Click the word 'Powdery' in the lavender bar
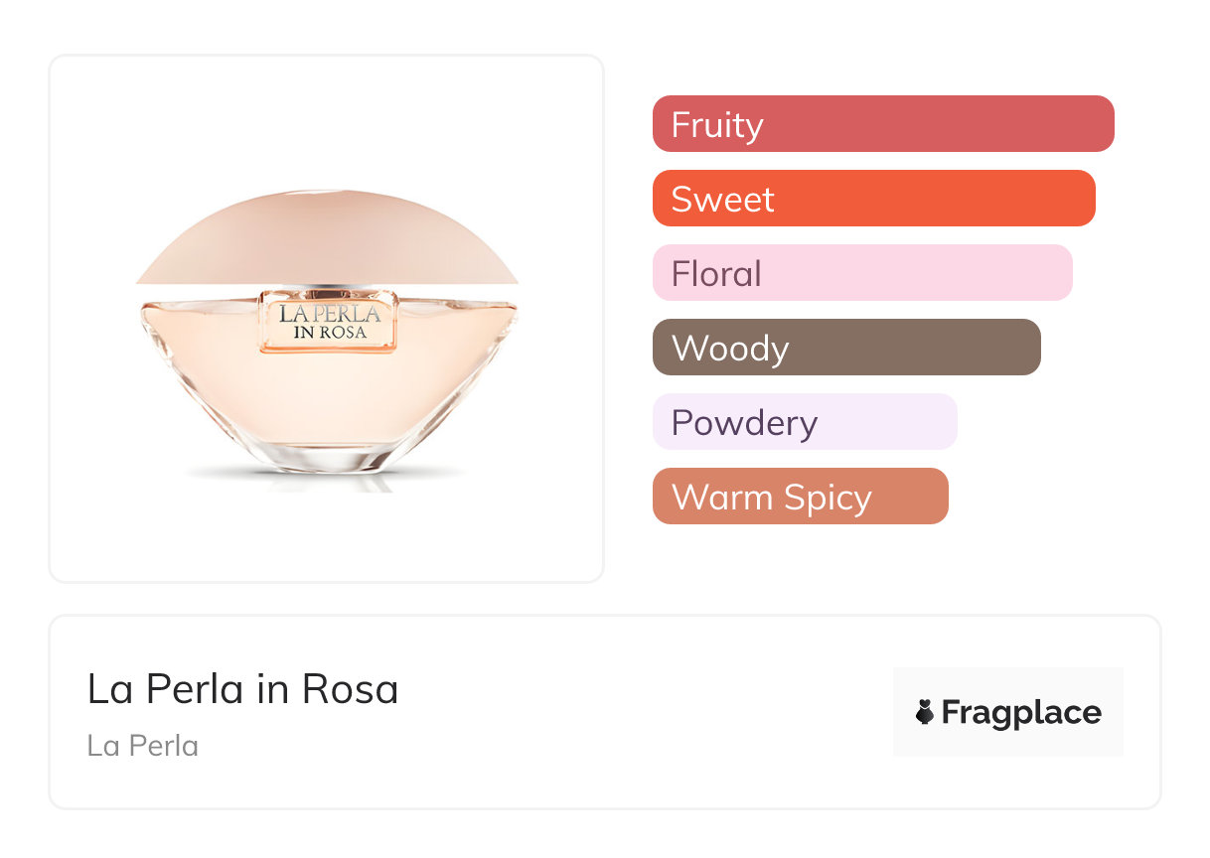Viewport: 1210px width, 858px height. [x=744, y=423]
